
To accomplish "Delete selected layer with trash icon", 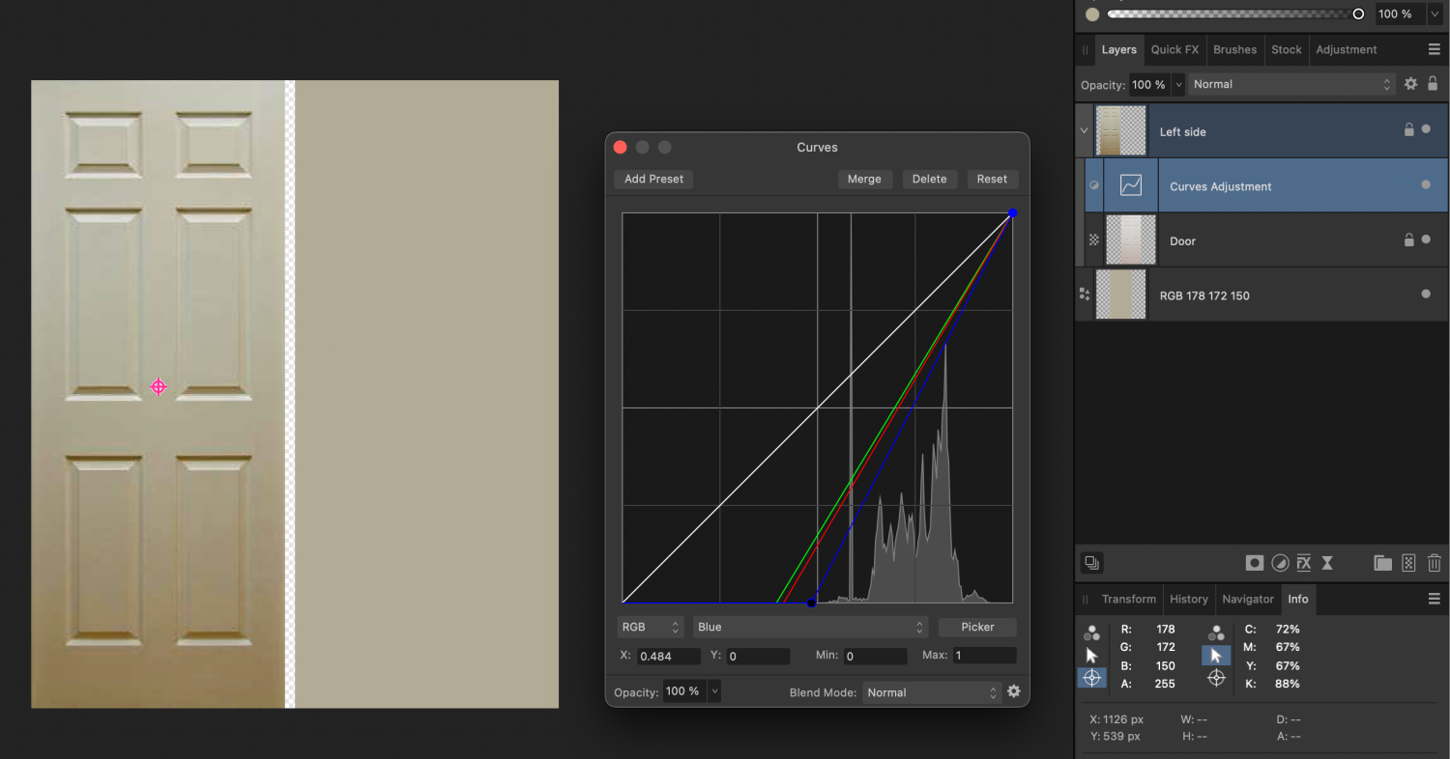I will tap(1435, 563).
